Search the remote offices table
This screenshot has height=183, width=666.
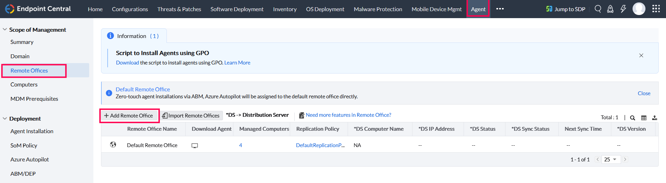pyautogui.click(x=633, y=118)
